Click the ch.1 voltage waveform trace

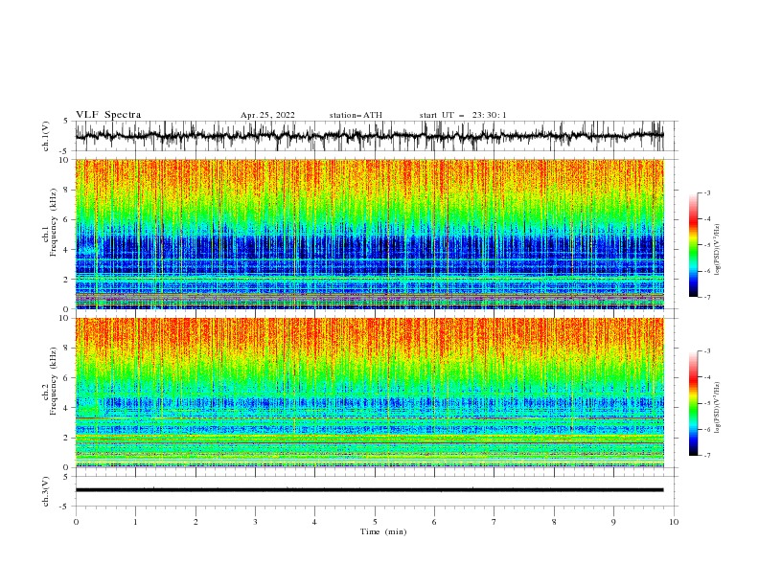(369, 136)
